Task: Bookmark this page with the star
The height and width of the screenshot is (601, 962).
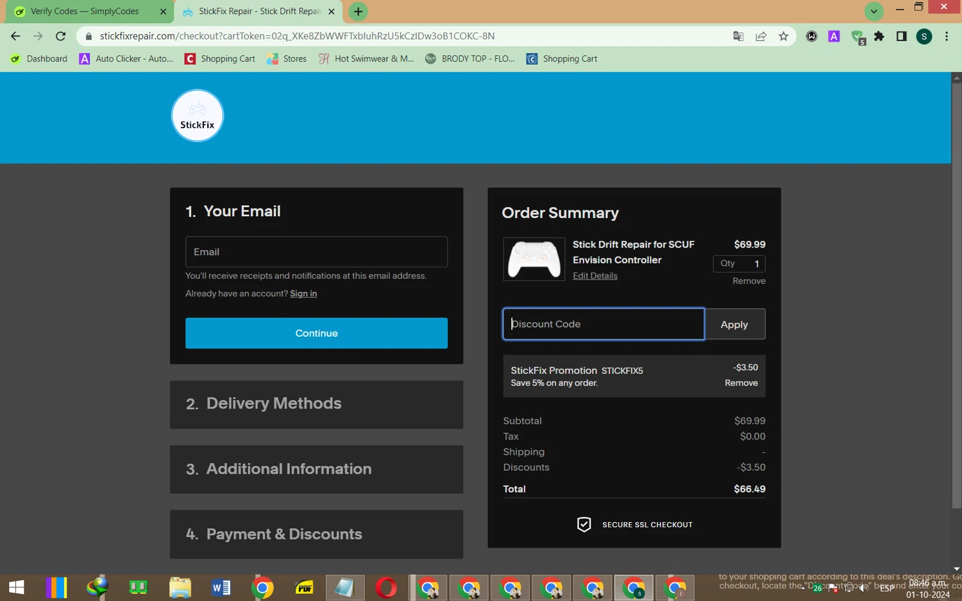Action: point(783,37)
